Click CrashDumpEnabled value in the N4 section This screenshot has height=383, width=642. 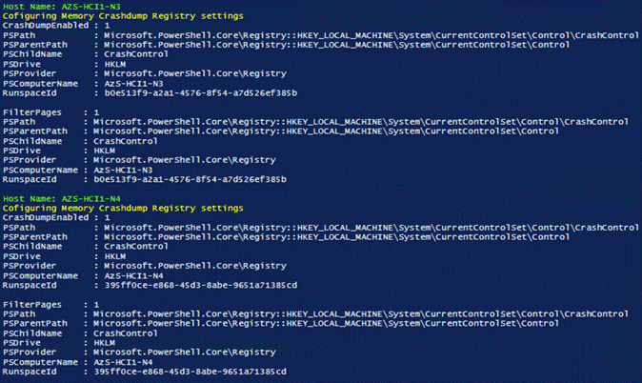(x=107, y=217)
